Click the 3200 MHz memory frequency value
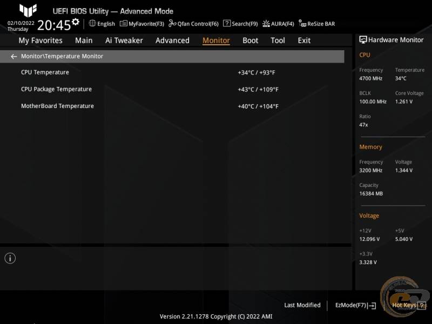 [370, 171]
